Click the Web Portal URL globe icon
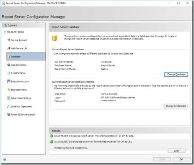Screen dimensions: 194x165 click(9, 65)
